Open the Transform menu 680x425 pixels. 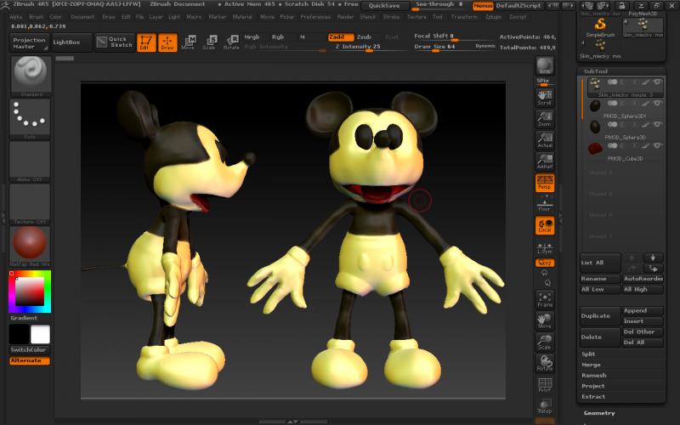pyautogui.click(x=464, y=16)
